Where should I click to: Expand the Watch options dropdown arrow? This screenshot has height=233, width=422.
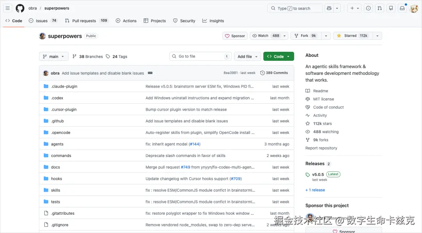(284, 36)
